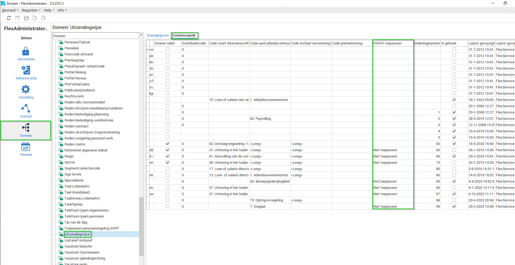
Task: Click the delete document toolbar icon
Action: click(x=43, y=18)
